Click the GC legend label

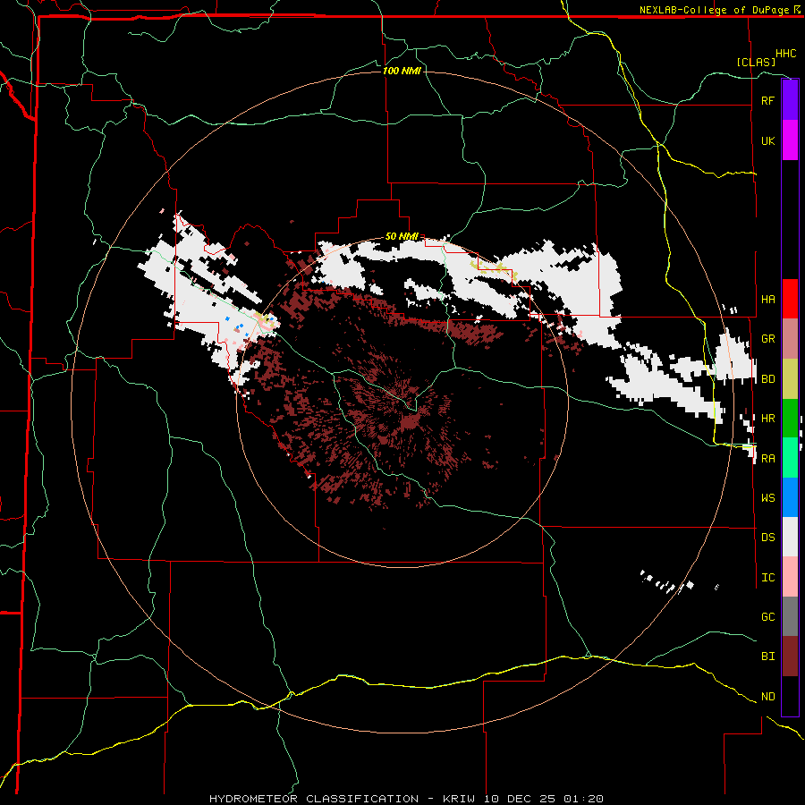767,616
